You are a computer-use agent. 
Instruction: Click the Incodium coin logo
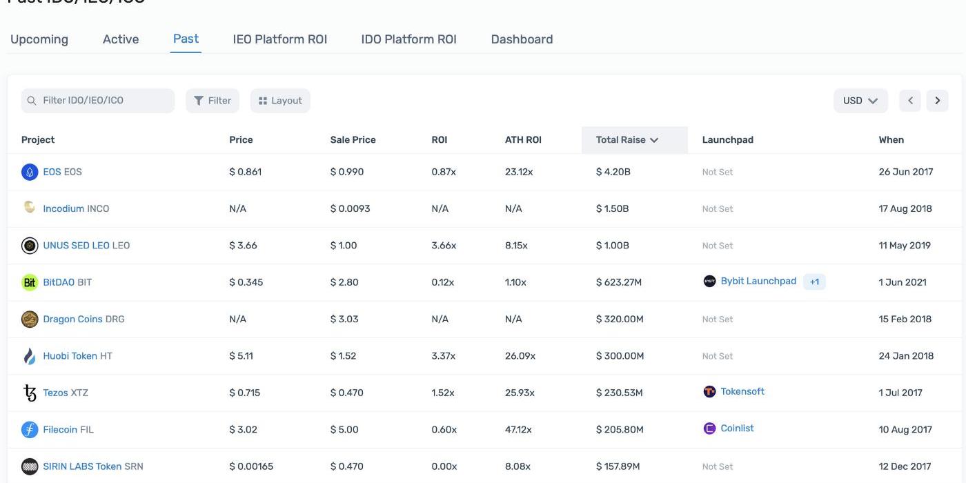(x=30, y=207)
